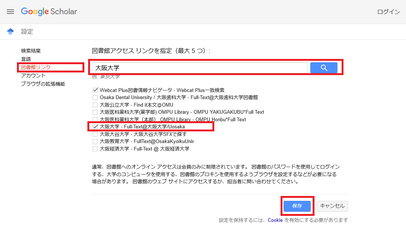Open the アカウント settings section
This screenshot has height=229, width=406.
coord(34,75)
